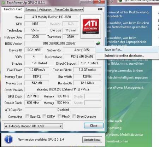159x147 pixels.
Task: Click the green BIOS chip save icon
Action: tap(98, 43)
